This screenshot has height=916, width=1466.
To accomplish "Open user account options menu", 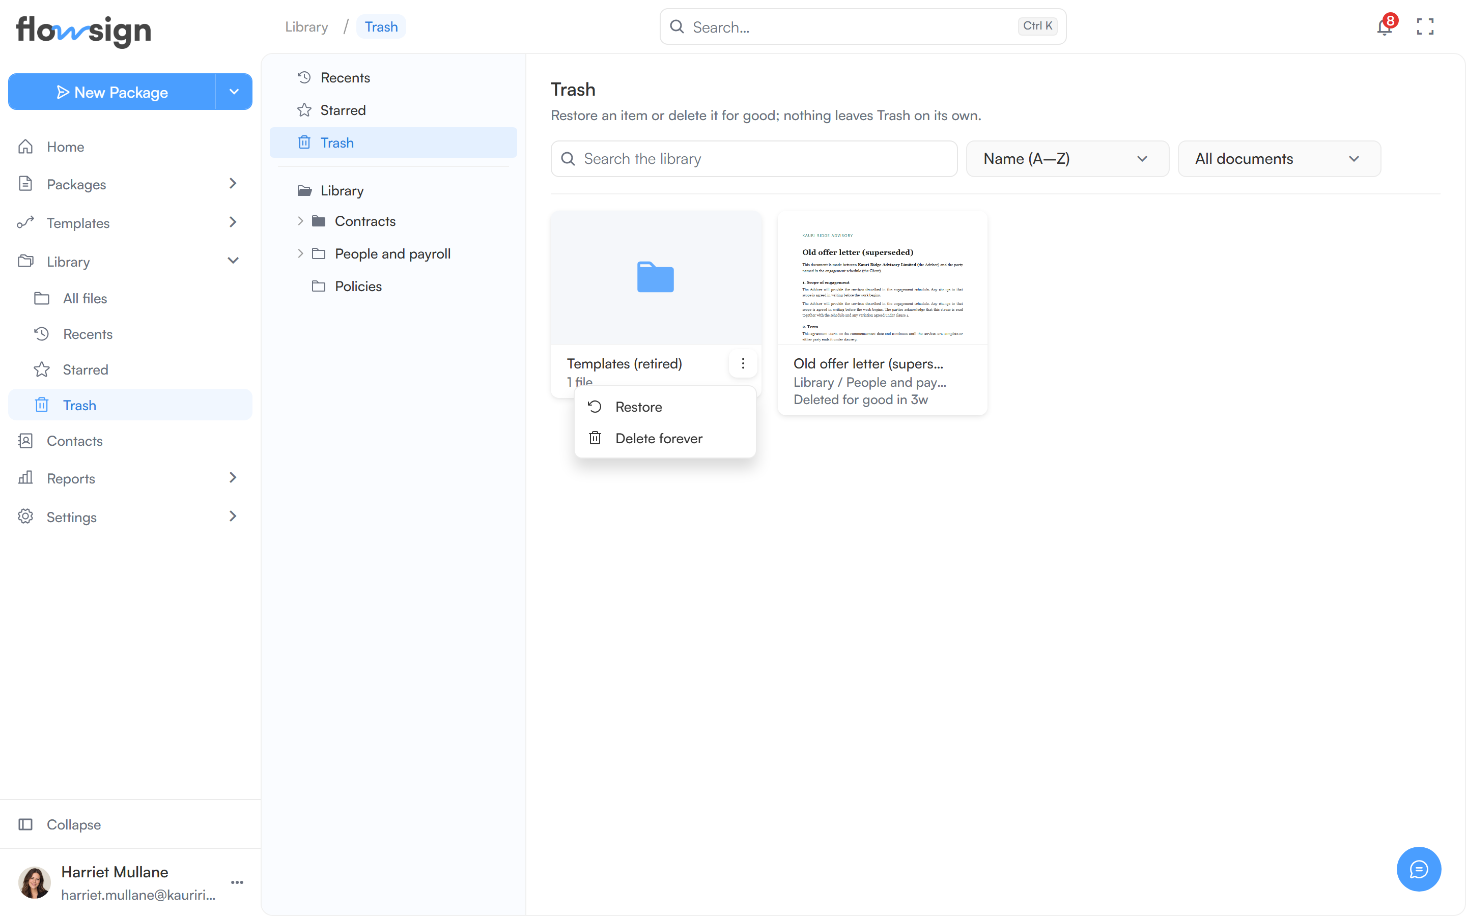I will pyautogui.click(x=238, y=882).
